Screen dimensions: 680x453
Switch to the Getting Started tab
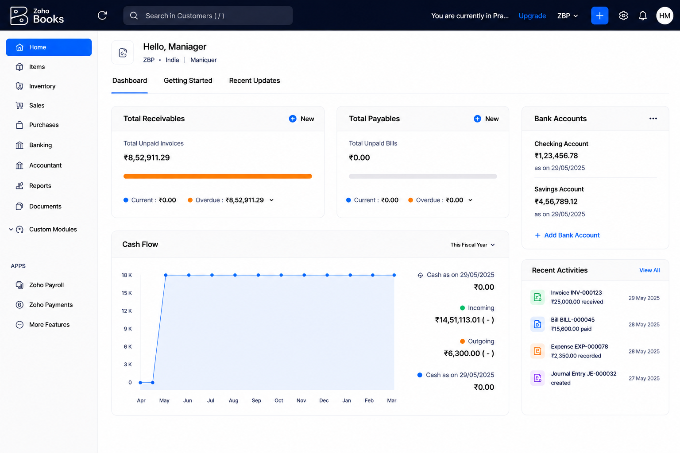(188, 81)
